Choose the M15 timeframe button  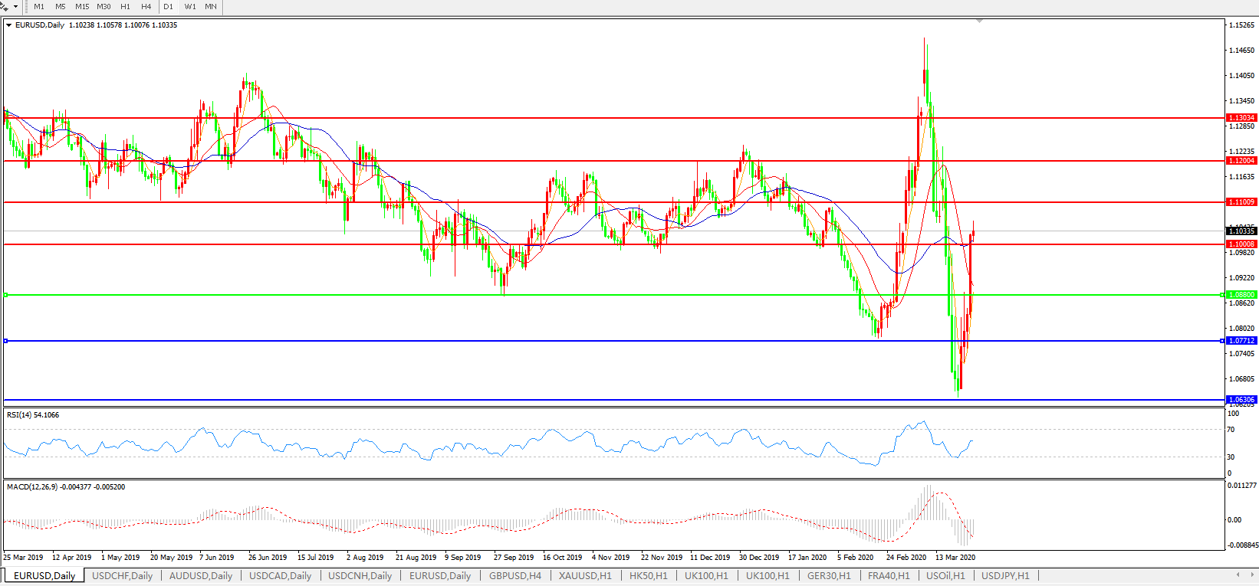pos(82,7)
